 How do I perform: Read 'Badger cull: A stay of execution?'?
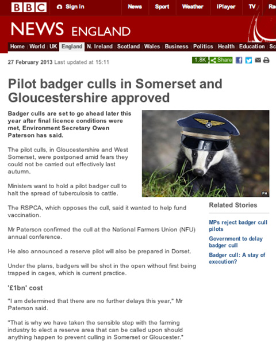click(237, 258)
